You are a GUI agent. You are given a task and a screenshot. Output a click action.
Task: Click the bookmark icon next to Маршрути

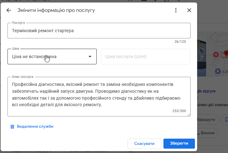click(225, 119)
